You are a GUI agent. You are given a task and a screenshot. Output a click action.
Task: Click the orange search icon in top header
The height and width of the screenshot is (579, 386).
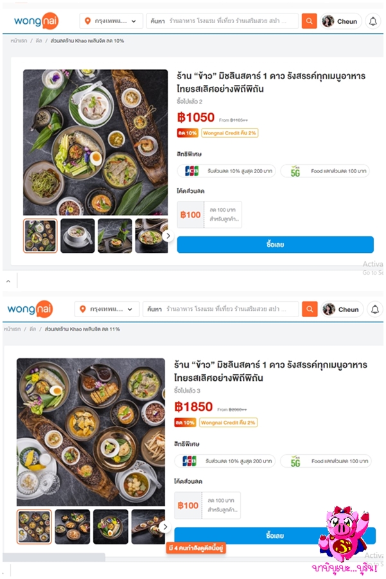[309, 21]
